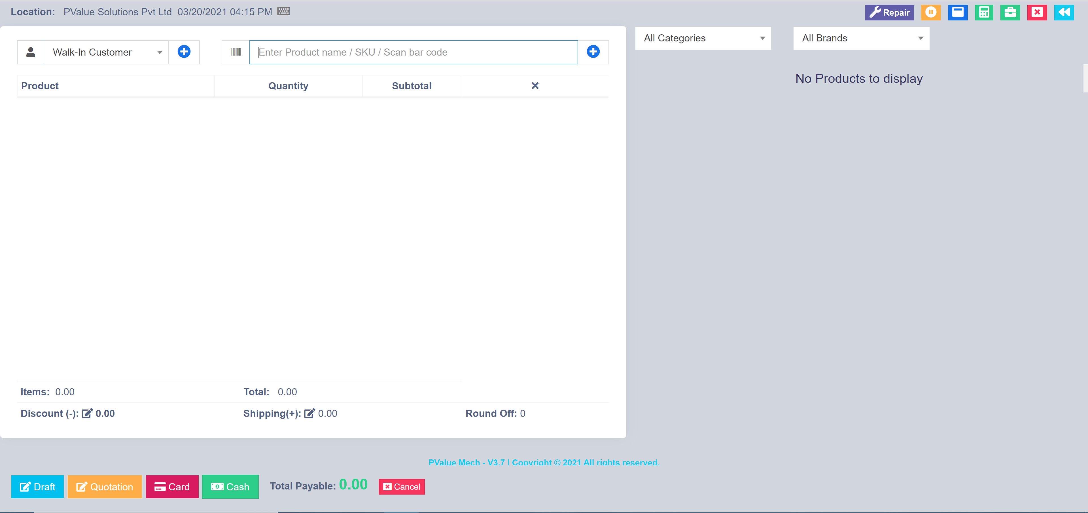The width and height of the screenshot is (1088, 513).
Task: Expand the All Categories dropdown
Action: pyautogui.click(x=703, y=38)
